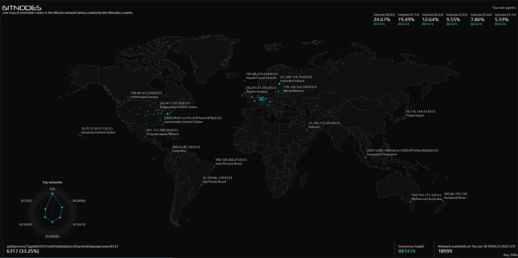Click the Minsk/Belarus node label
This screenshot has width=518, height=258.
click(x=294, y=90)
